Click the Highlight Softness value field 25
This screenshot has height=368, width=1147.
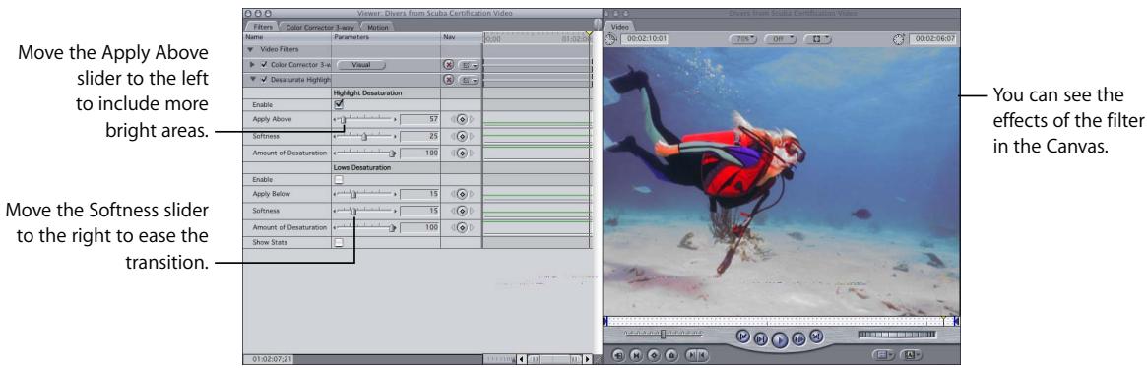click(420, 136)
